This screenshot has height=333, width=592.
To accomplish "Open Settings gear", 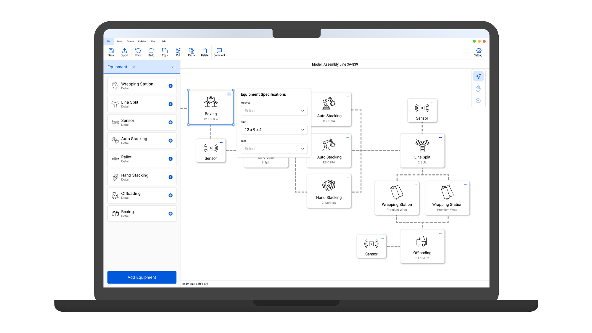I will pyautogui.click(x=479, y=52).
